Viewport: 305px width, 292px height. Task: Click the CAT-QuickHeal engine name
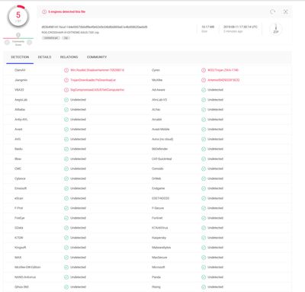click(x=162, y=159)
